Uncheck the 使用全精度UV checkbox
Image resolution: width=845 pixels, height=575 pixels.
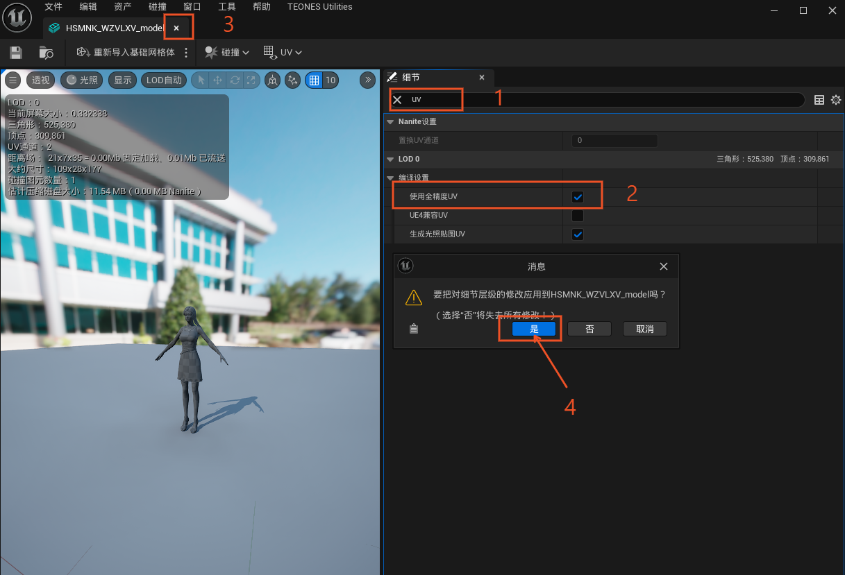coord(578,197)
